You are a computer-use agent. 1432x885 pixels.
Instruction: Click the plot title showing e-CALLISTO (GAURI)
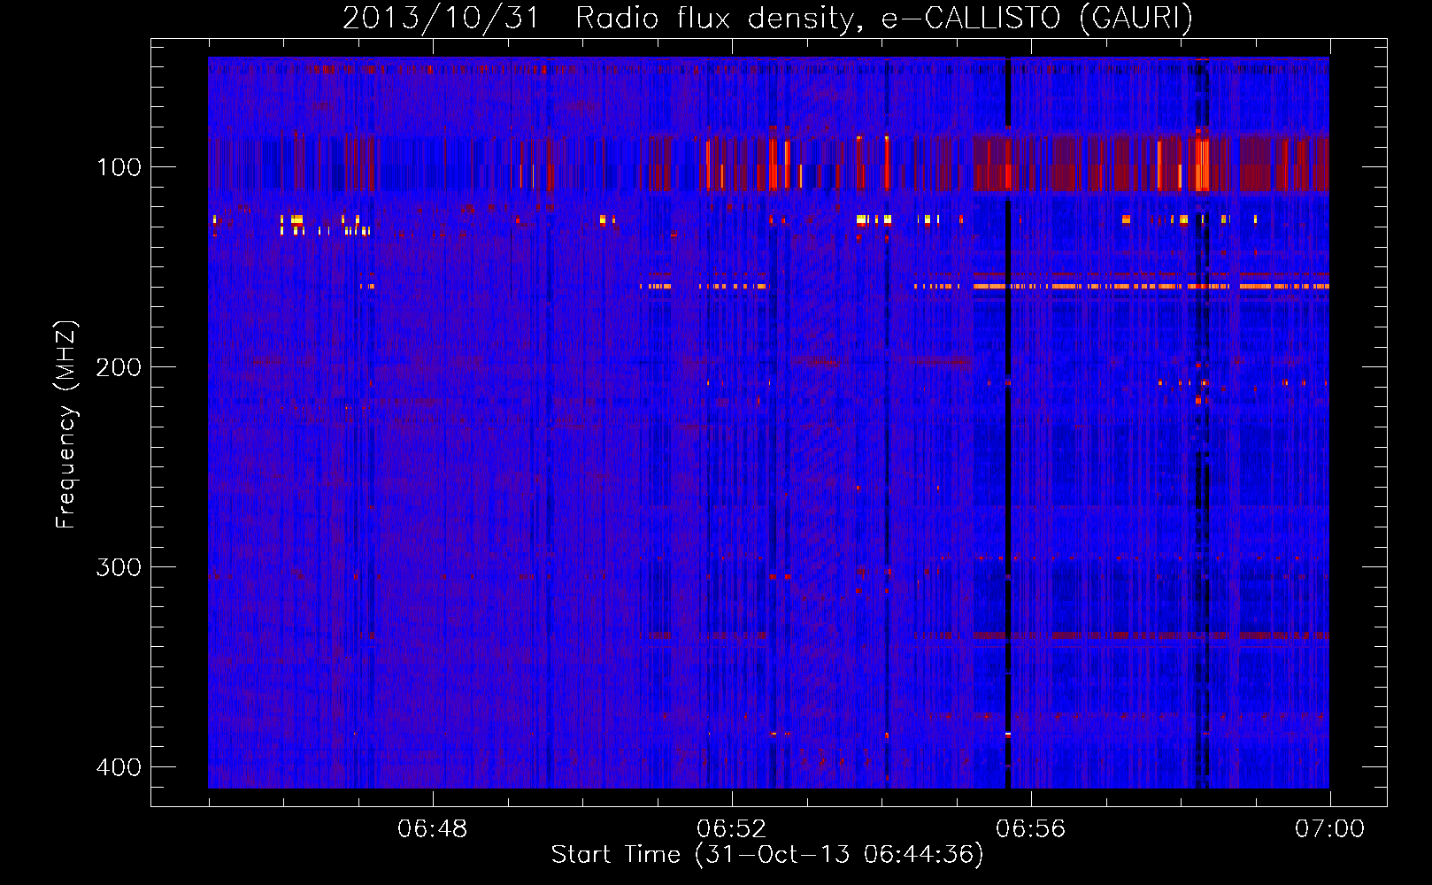coord(767,18)
